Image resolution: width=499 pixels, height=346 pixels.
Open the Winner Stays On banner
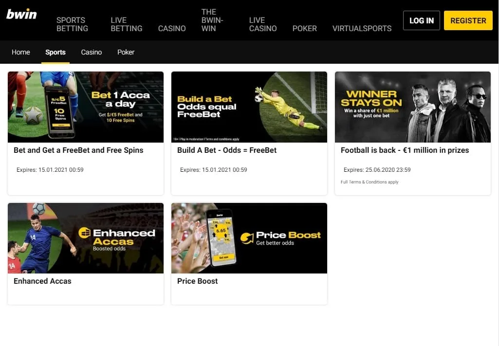(x=413, y=107)
